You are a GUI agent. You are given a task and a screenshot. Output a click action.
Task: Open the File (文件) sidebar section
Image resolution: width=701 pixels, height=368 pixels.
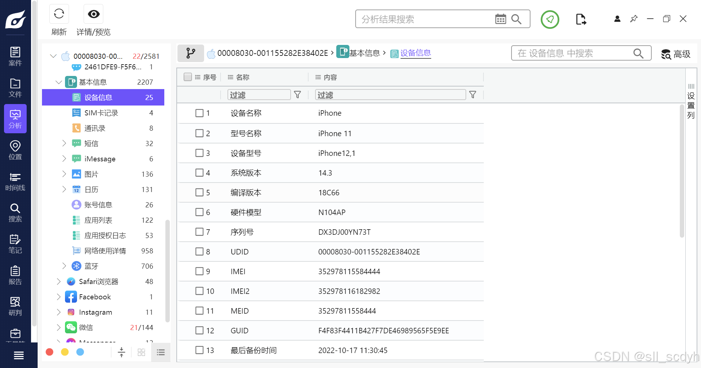(15, 88)
